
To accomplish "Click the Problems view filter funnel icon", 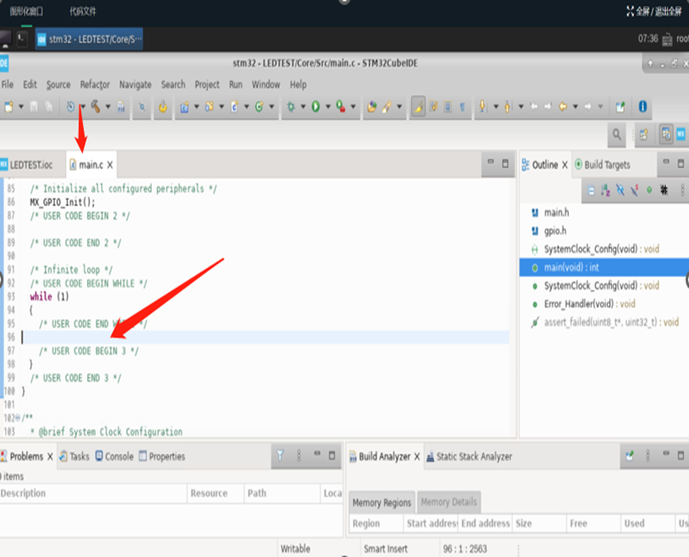I will pyautogui.click(x=280, y=456).
